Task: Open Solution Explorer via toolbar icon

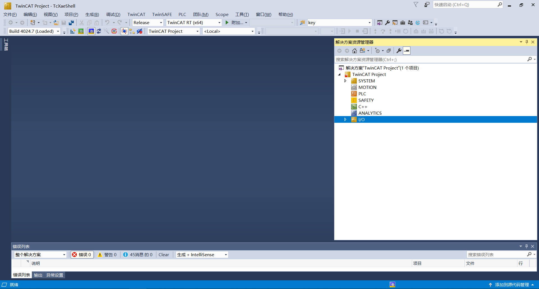Action: pos(380,23)
